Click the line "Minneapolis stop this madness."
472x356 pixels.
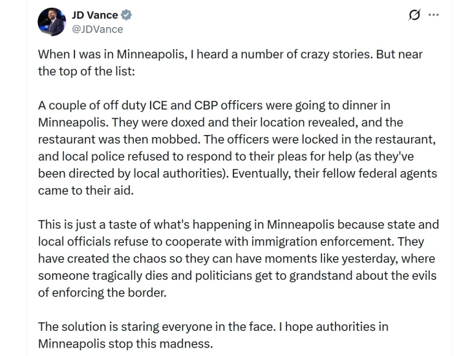pyautogui.click(x=125, y=343)
